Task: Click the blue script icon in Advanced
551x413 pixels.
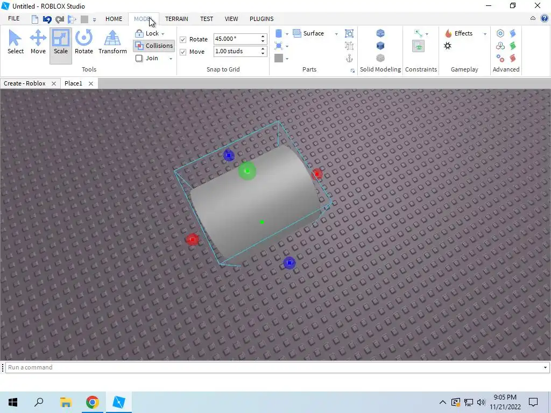Action: [x=513, y=33]
